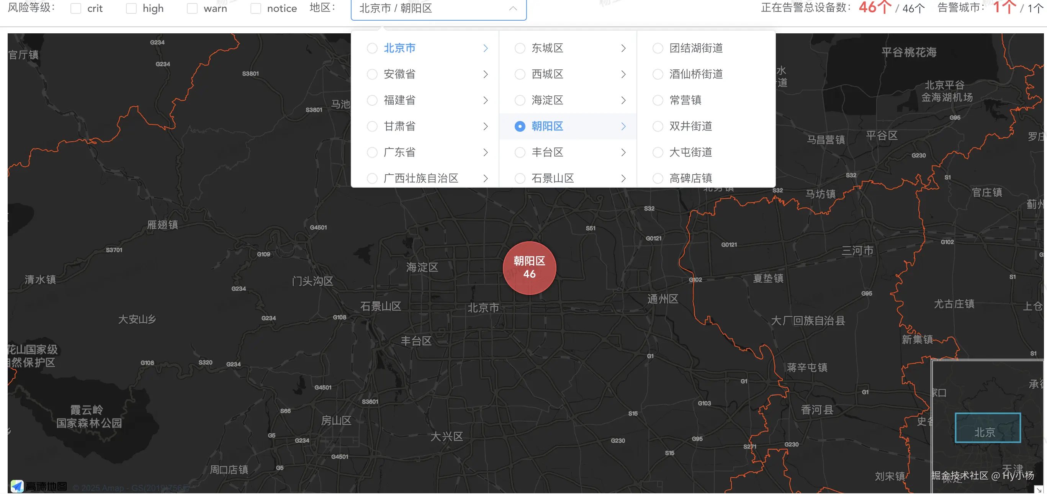Toggle the high risk level checkbox
1047x494 pixels.
click(131, 8)
